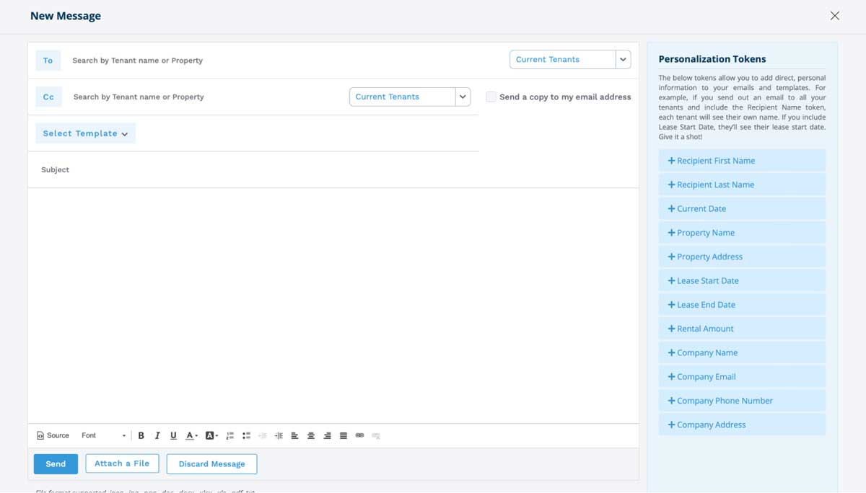The width and height of the screenshot is (866, 493).
Task: Select the To recipient field label
Action: (x=48, y=61)
